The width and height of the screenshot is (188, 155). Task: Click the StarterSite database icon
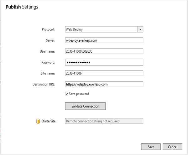click(38, 121)
